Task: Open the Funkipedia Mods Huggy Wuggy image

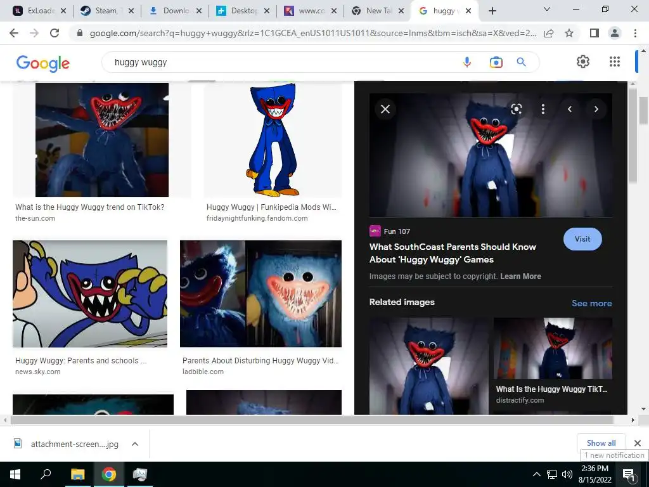Action: point(273,140)
